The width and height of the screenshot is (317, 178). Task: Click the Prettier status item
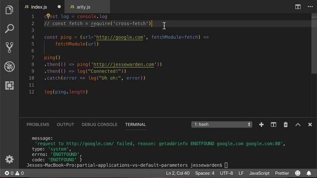tap(282, 173)
